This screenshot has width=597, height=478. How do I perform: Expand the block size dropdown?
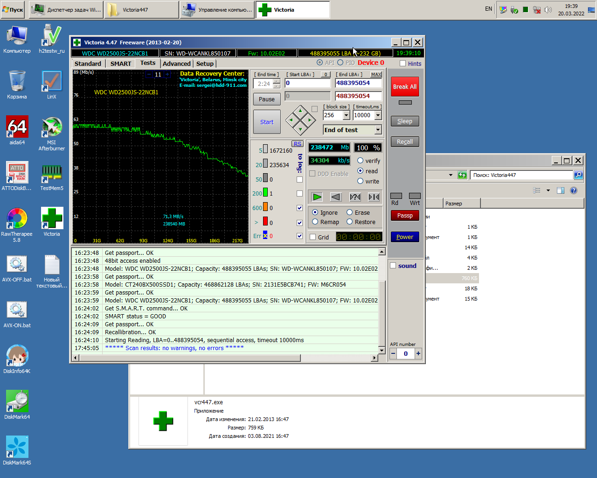tap(346, 115)
